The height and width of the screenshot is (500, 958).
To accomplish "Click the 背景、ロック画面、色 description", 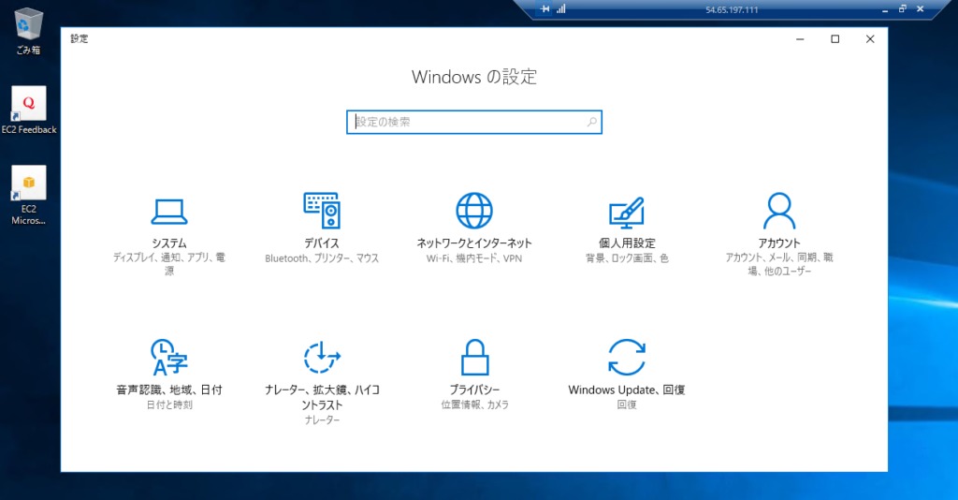I will coord(627,258).
